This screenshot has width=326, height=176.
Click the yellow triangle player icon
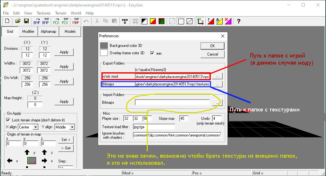[219, 21]
